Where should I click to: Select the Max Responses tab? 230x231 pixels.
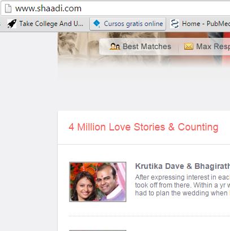coord(207,46)
